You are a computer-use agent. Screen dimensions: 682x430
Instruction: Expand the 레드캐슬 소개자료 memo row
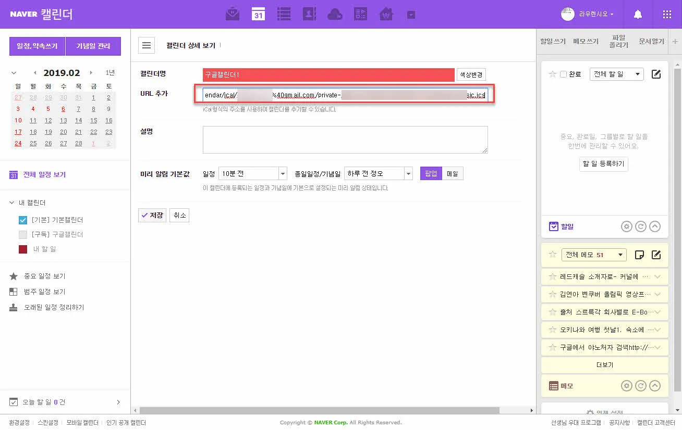[657, 276]
